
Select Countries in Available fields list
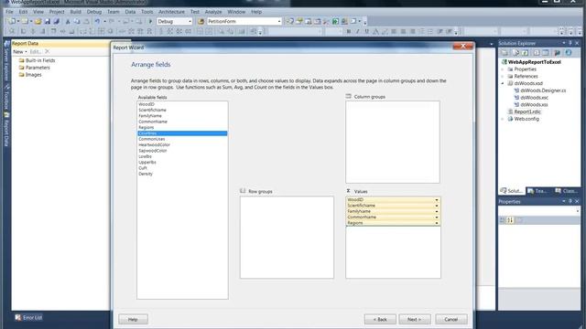[x=182, y=133]
